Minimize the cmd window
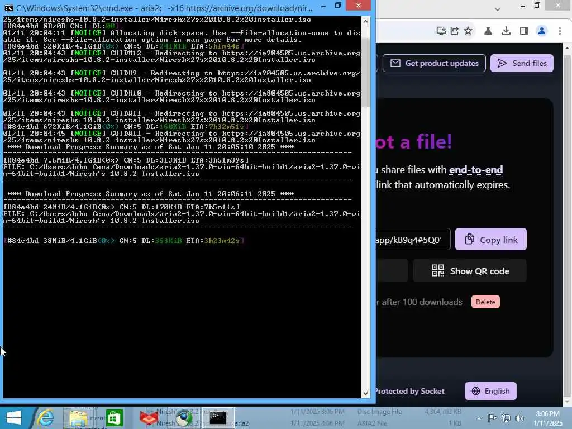The image size is (572, 429). coord(323,6)
